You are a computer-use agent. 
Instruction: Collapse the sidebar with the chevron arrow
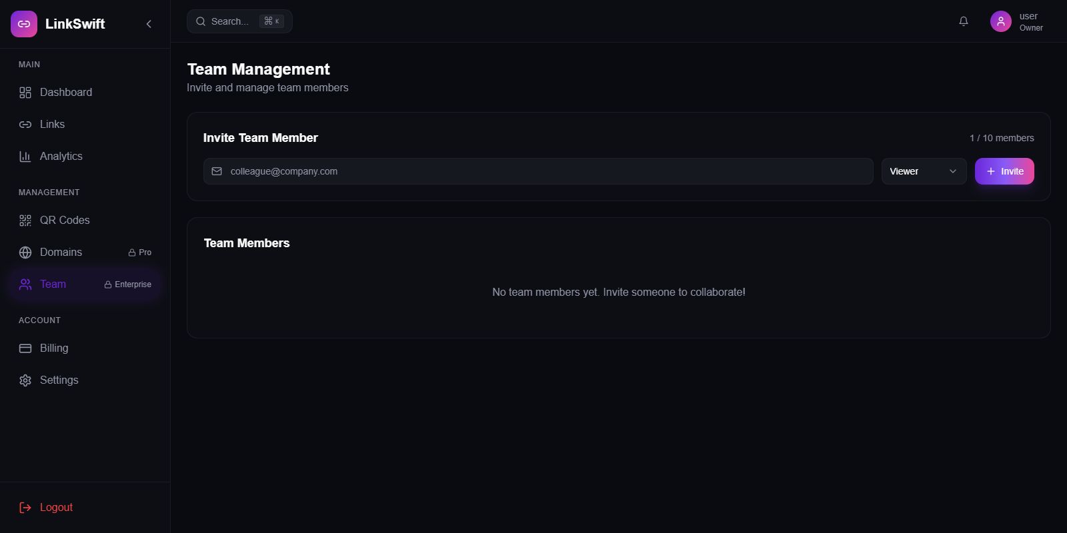tap(149, 24)
